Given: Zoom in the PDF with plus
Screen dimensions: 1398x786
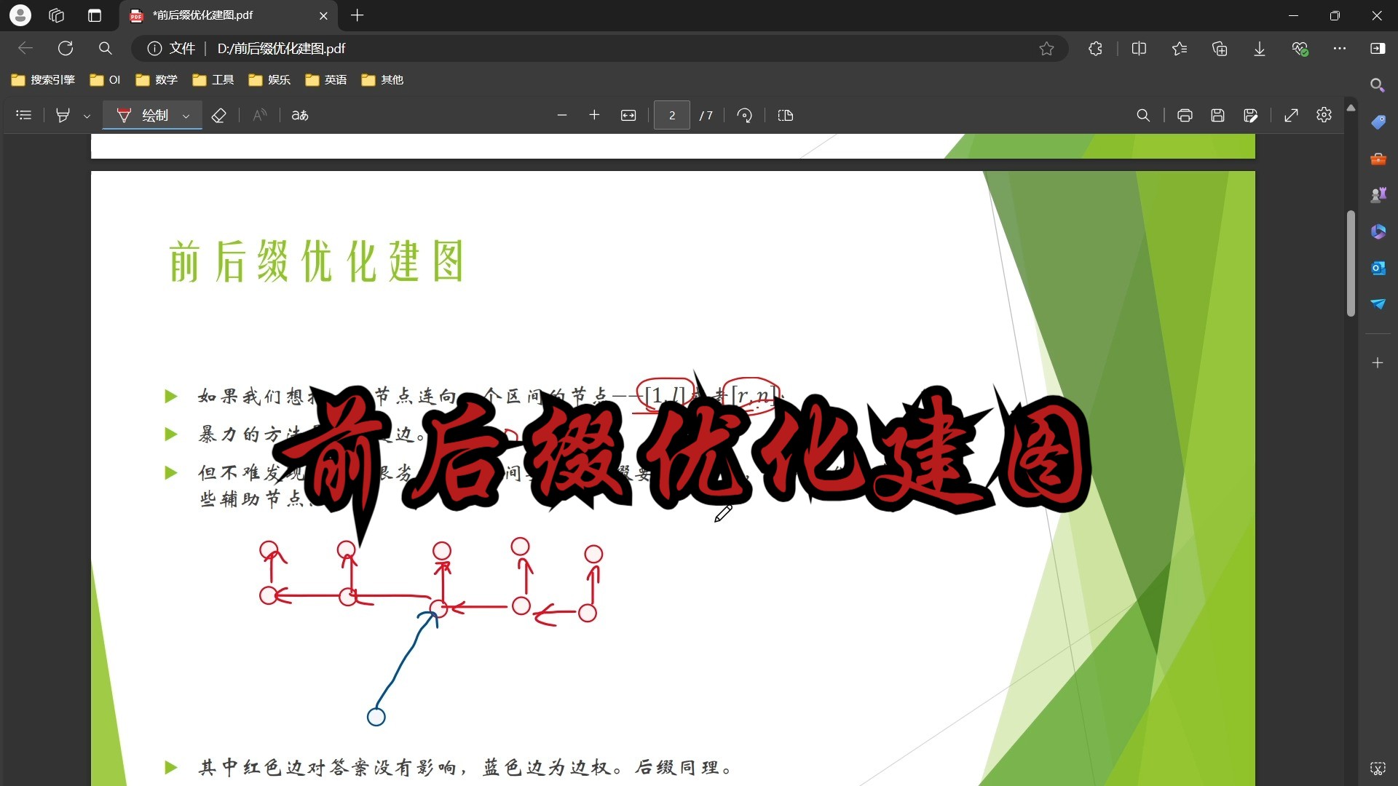Looking at the screenshot, I should click(594, 115).
